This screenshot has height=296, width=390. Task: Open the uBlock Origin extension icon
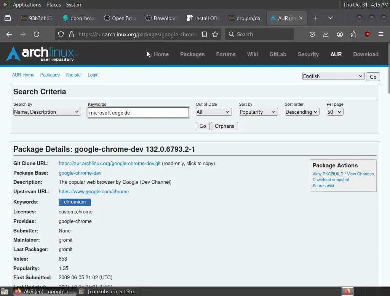pos(367,34)
